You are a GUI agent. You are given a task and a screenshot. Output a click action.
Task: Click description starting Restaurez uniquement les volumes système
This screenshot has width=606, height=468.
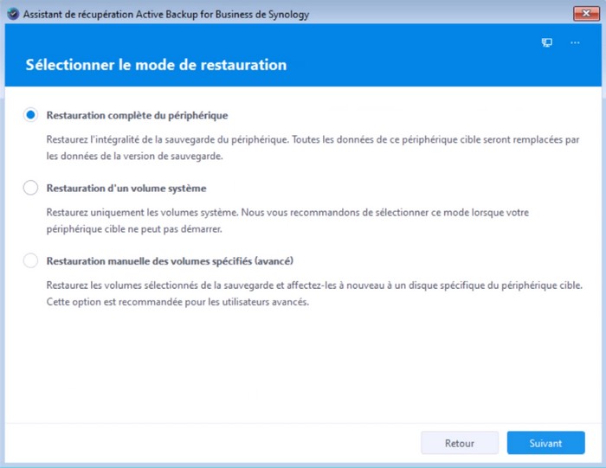(287, 221)
